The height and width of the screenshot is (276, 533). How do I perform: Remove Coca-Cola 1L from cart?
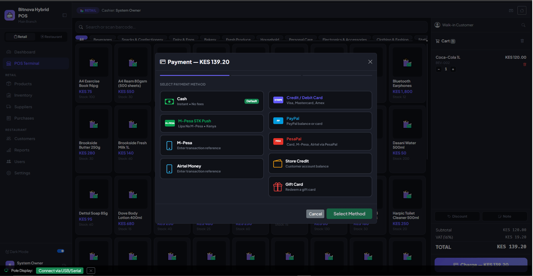point(525,64)
